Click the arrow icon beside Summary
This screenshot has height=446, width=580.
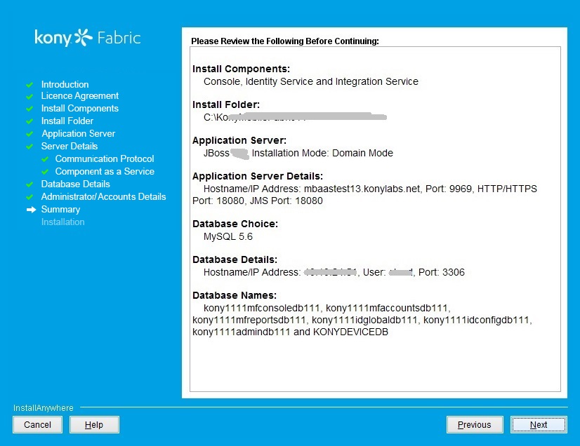coord(31,210)
